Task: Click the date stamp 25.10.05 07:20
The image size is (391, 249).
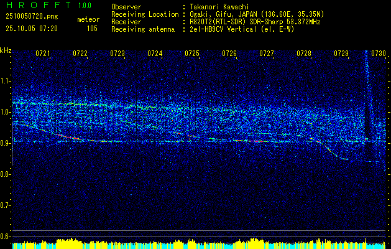Action: (x=32, y=29)
